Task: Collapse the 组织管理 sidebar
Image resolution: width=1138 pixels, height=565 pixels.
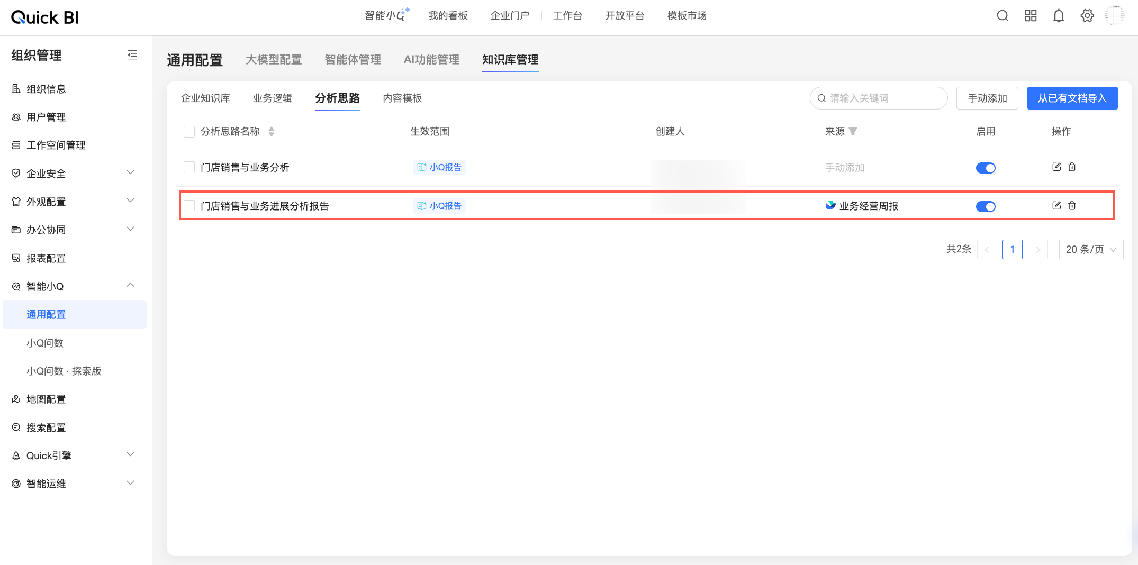Action: point(132,55)
